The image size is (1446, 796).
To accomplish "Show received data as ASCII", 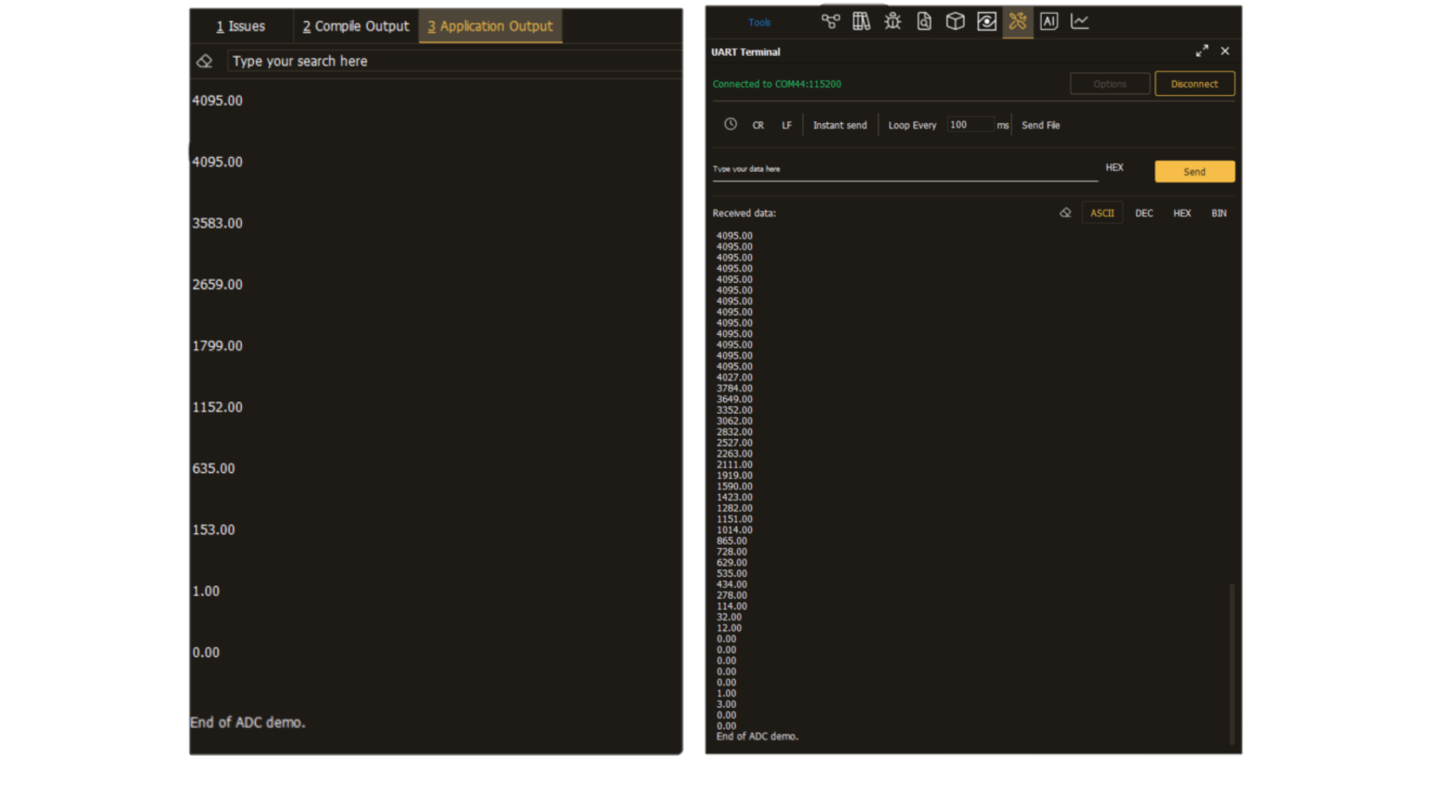I will tap(1102, 213).
